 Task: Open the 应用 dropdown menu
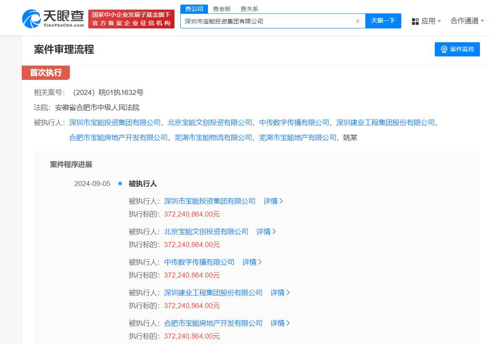[x=426, y=21]
